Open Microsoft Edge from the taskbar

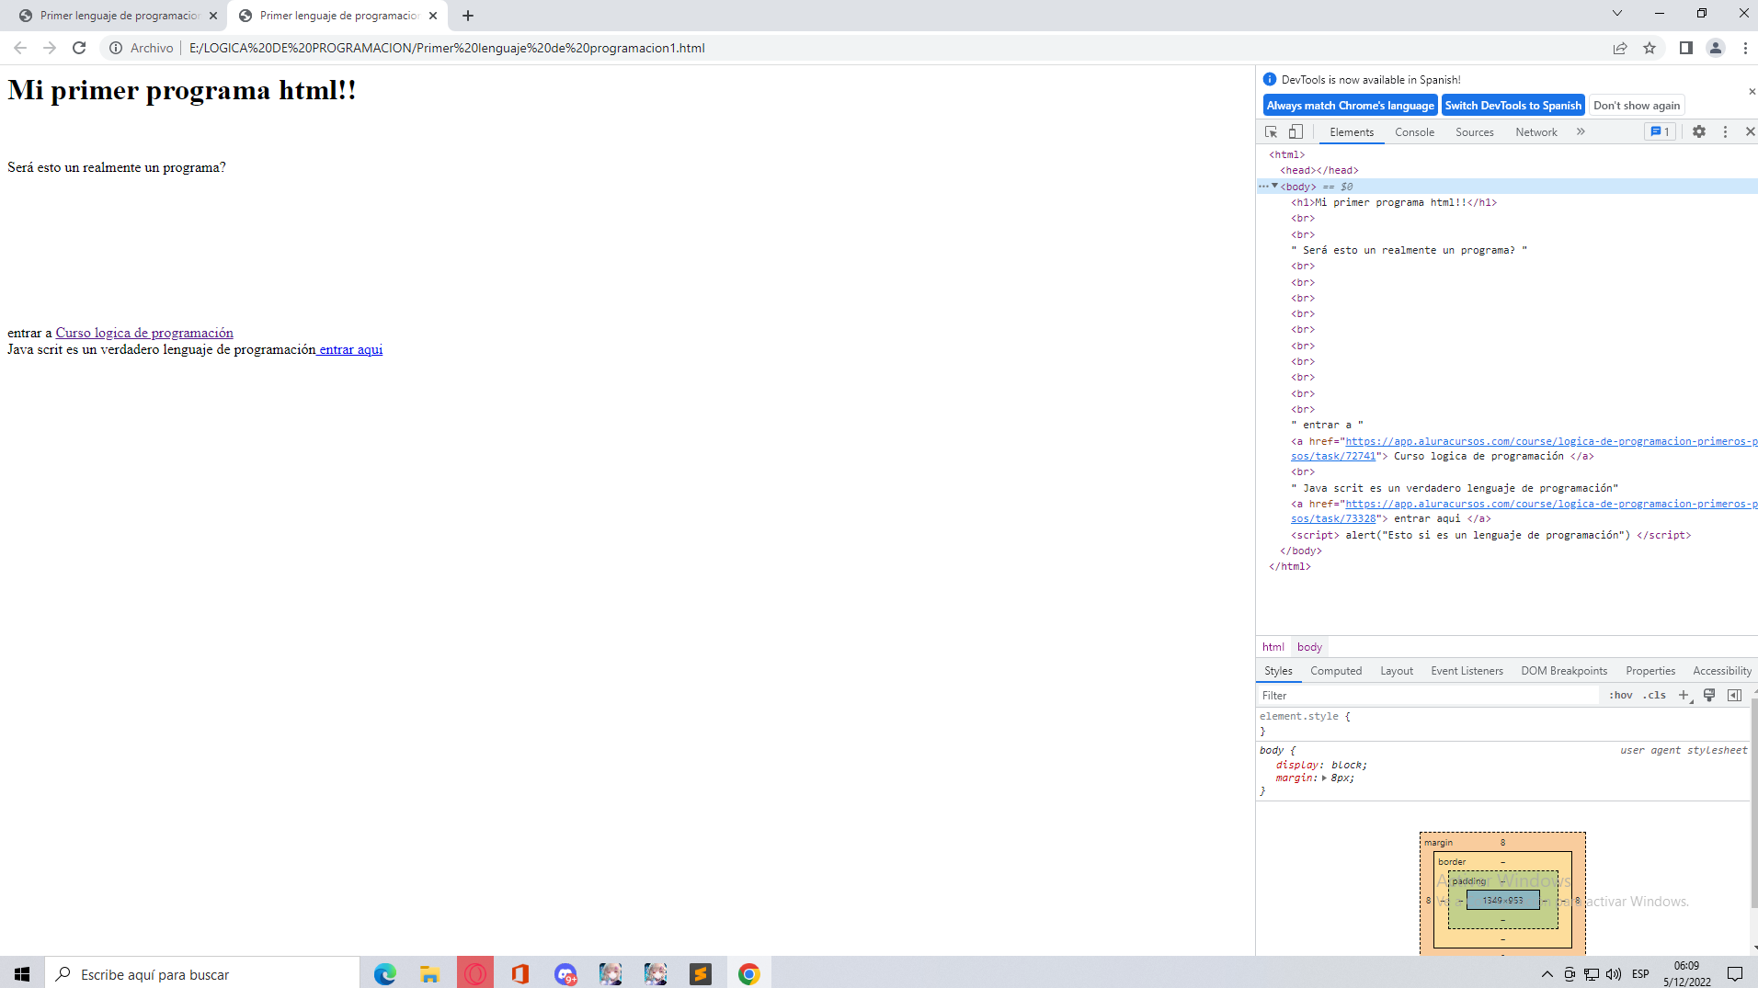click(x=385, y=973)
